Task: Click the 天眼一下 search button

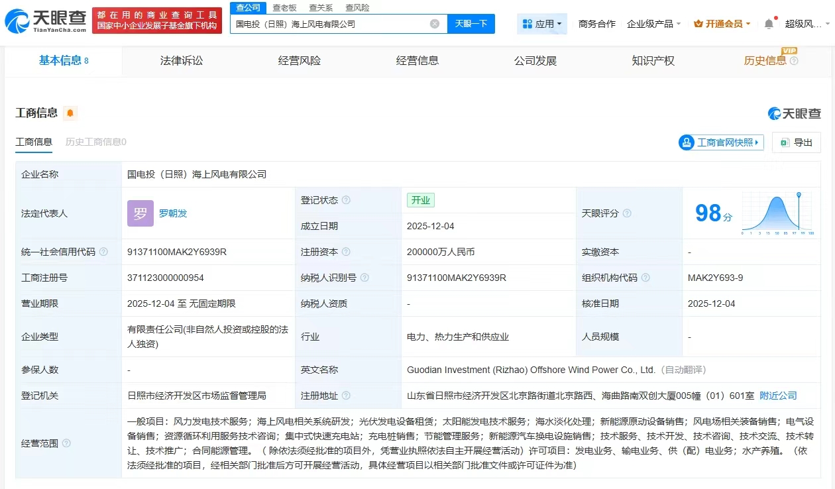Action: tap(471, 24)
